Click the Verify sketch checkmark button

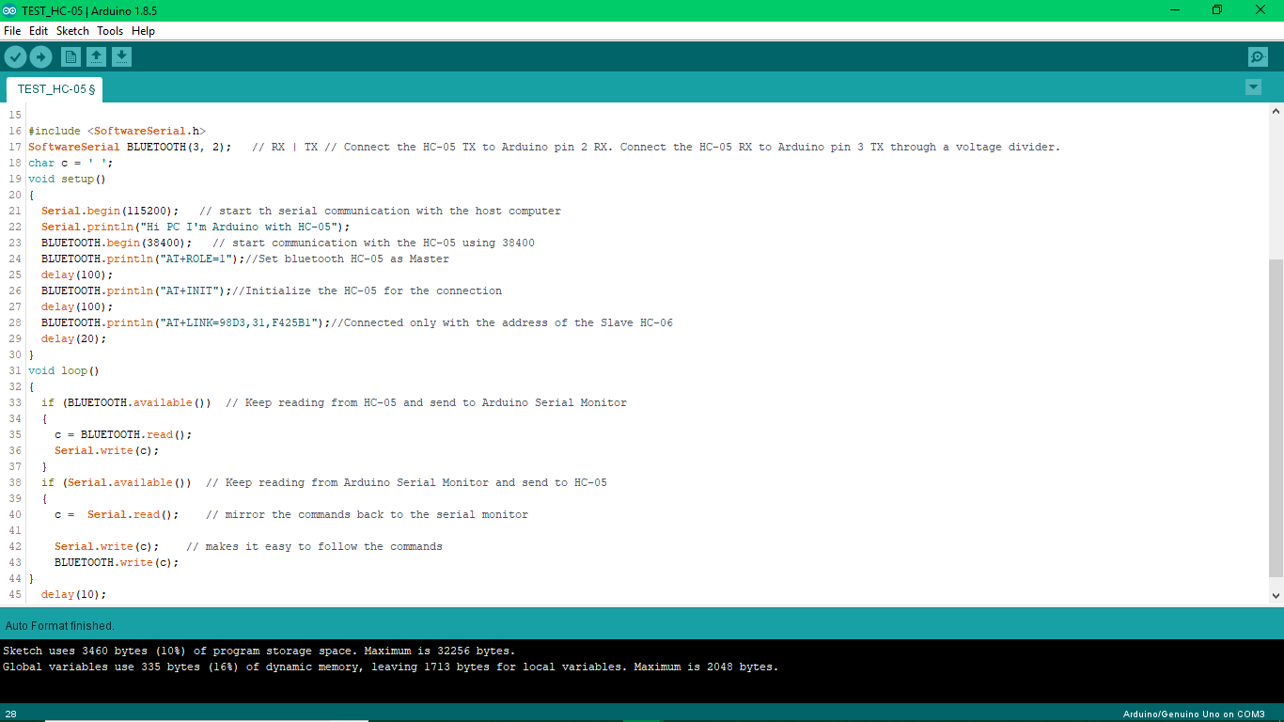pos(15,57)
